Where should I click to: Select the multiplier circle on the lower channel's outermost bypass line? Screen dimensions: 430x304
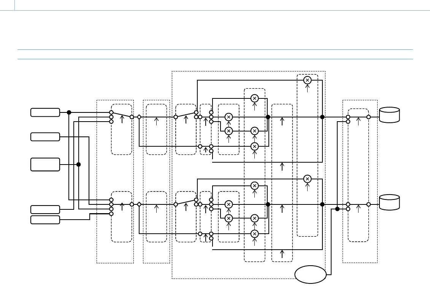coord(307,179)
